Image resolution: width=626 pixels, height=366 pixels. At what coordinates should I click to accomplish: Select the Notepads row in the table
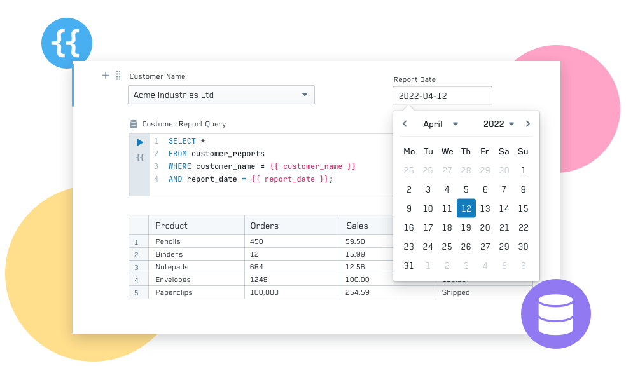[x=172, y=267]
